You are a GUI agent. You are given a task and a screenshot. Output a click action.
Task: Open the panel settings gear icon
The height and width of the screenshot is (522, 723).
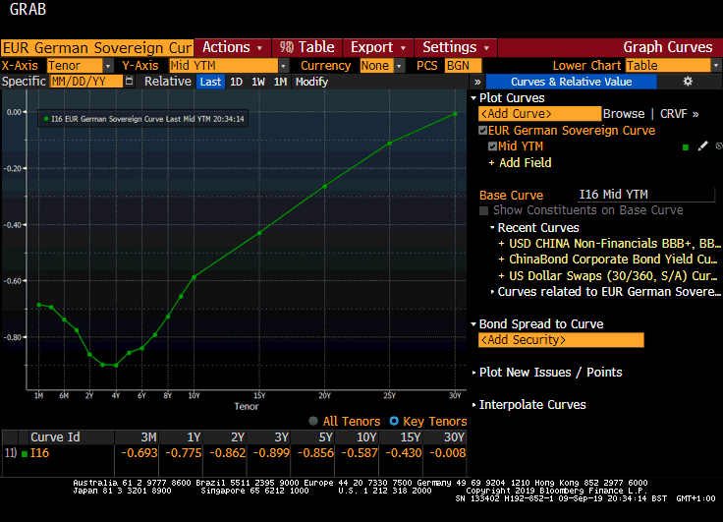click(688, 82)
